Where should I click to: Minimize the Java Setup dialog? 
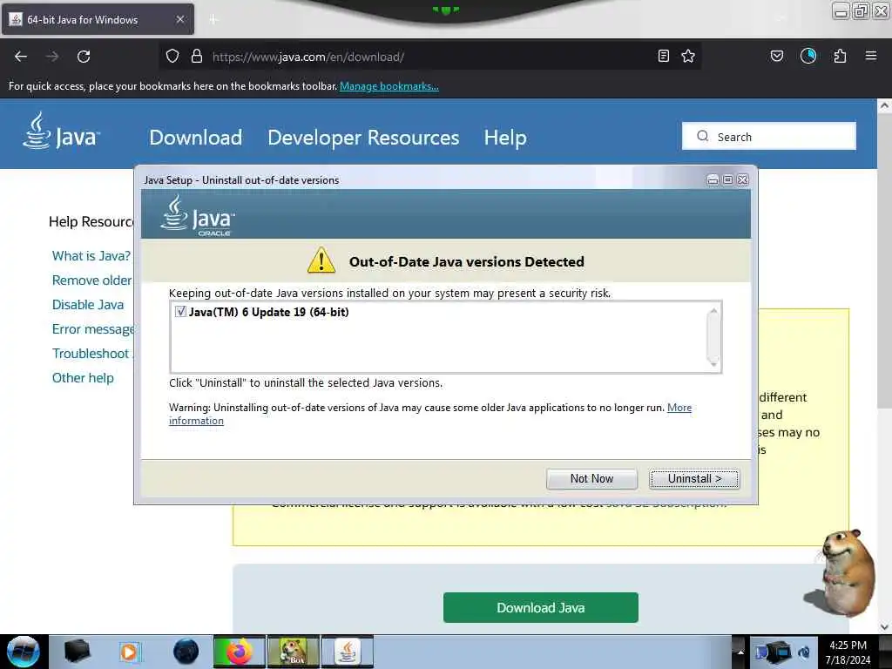pyautogui.click(x=713, y=179)
